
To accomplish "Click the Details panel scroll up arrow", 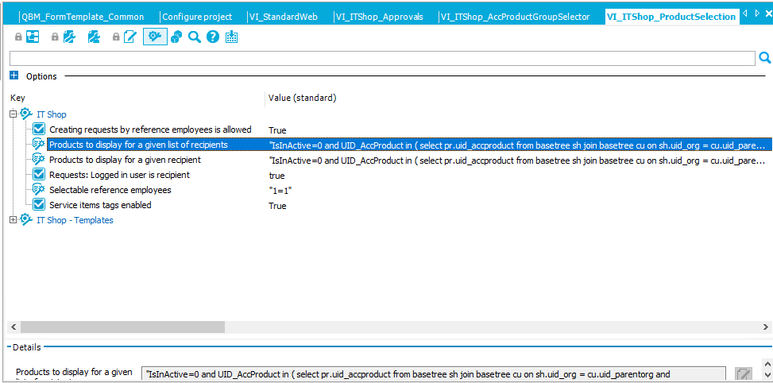I will click(x=766, y=363).
